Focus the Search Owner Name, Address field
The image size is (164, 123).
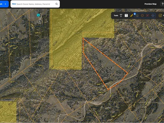35,4
